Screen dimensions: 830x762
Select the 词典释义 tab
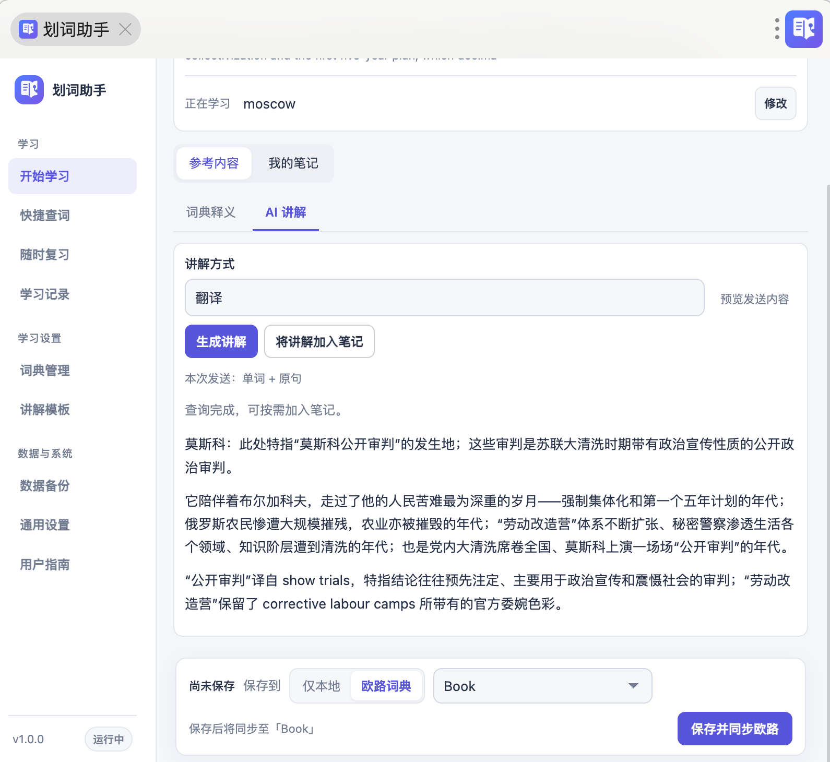point(211,212)
